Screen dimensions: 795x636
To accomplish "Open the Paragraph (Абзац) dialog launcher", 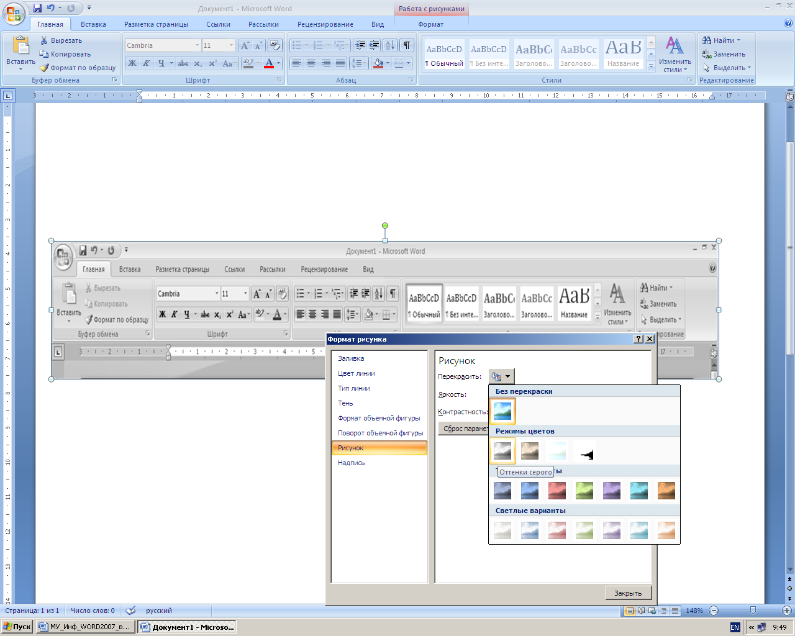I will coord(411,80).
